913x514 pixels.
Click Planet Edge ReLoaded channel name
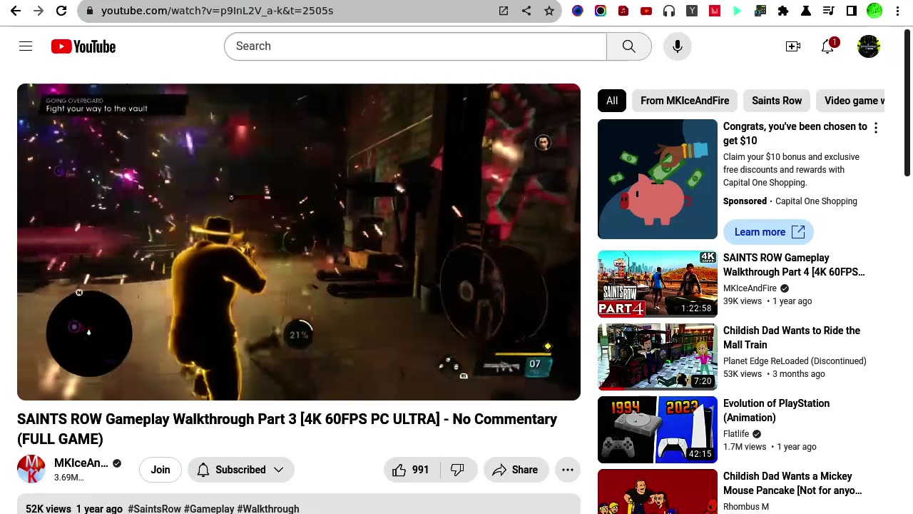point(795,361)
